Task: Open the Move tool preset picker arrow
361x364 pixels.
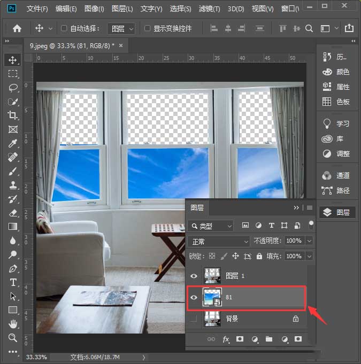Action: pyautogui.click(x=50, y=29)
